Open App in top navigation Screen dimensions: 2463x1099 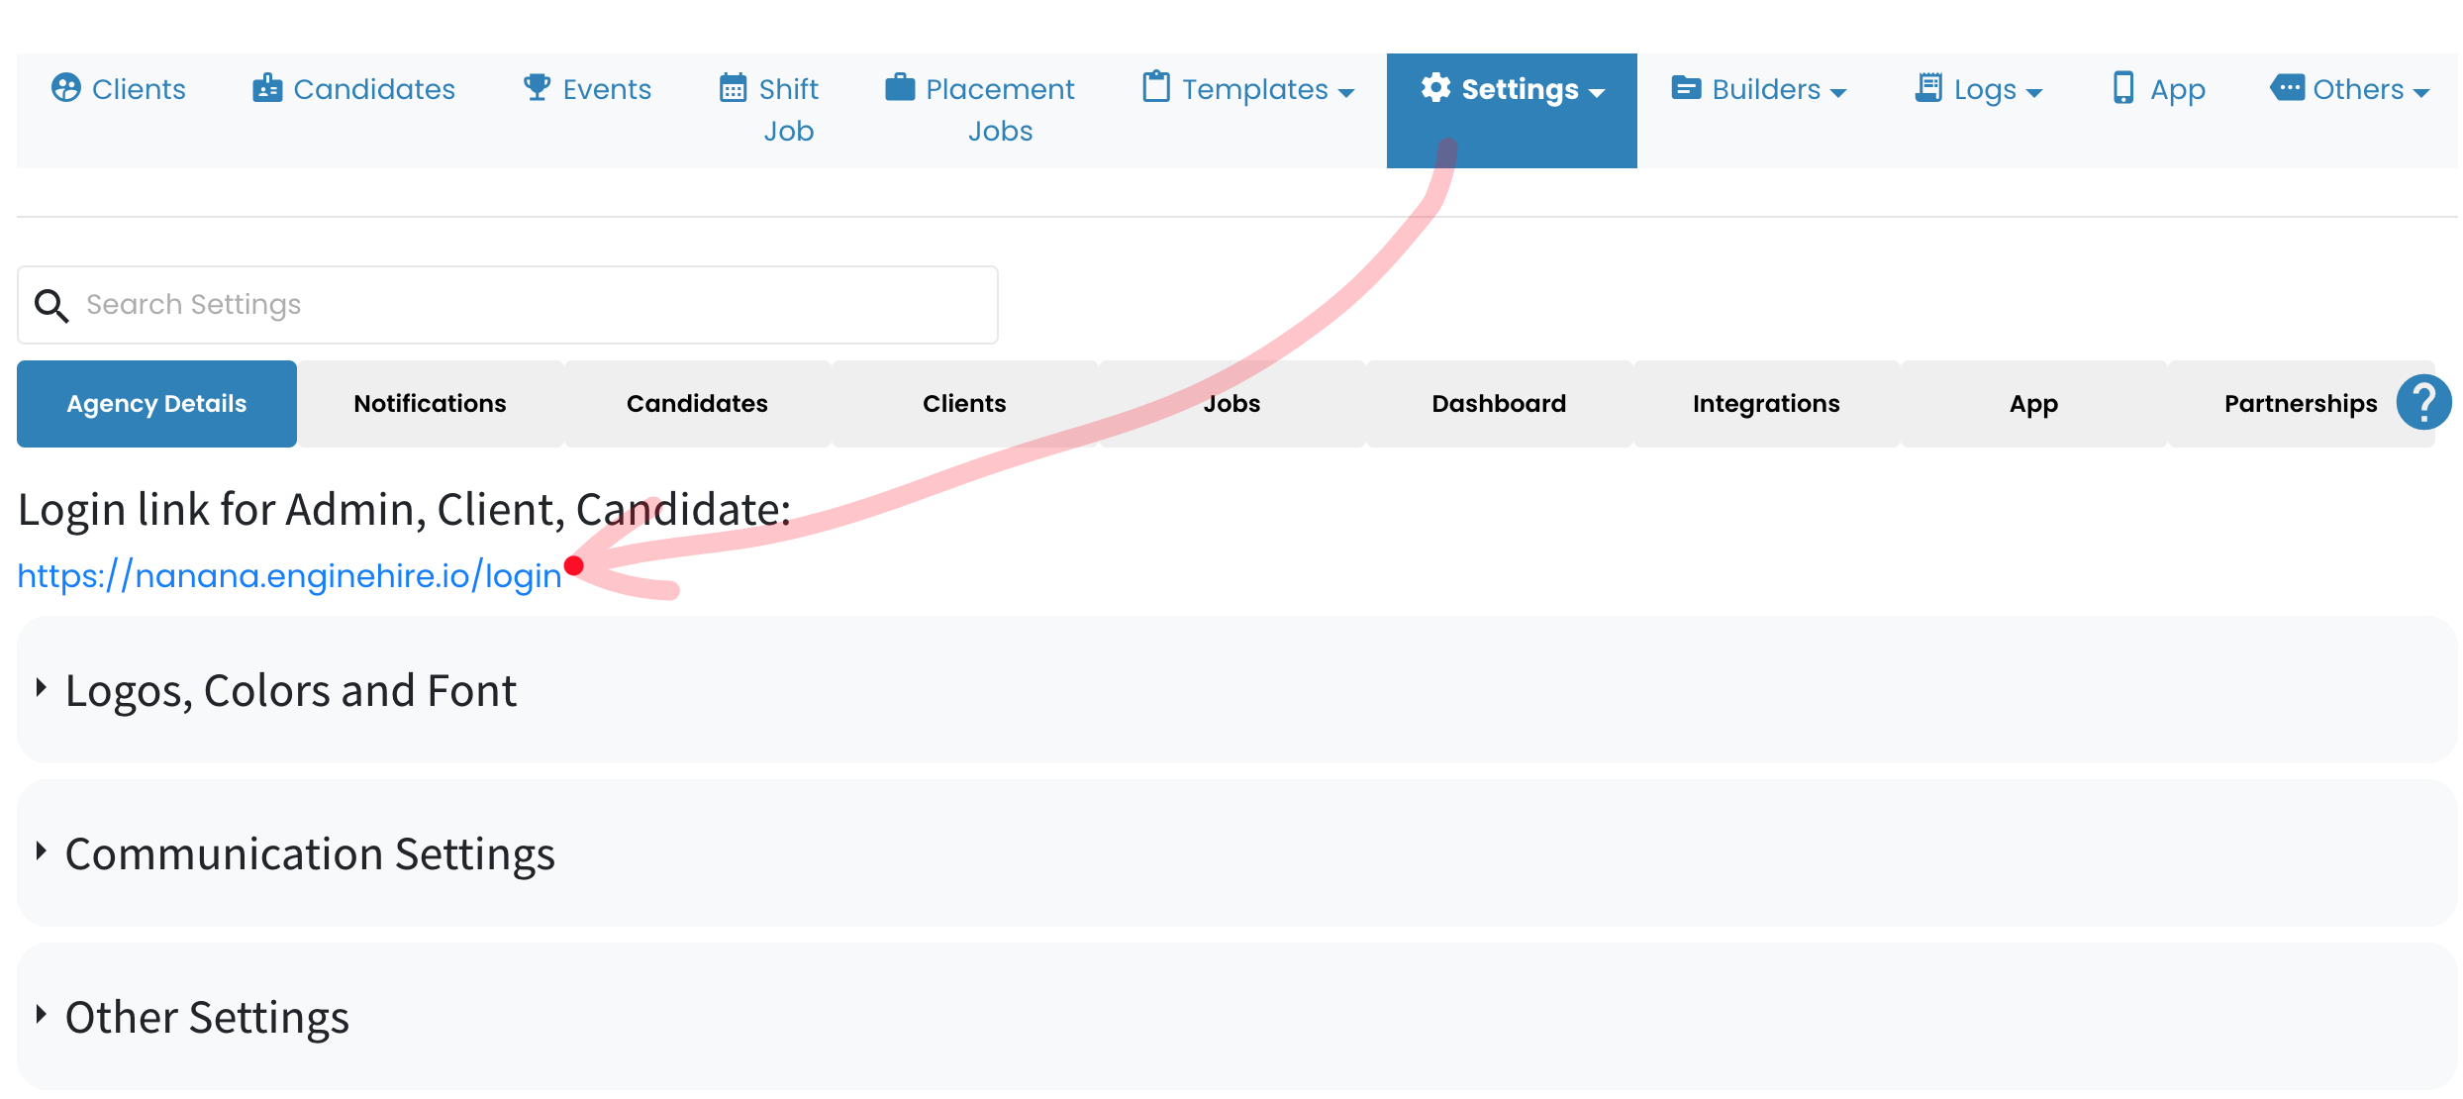tap(2159, 89)
